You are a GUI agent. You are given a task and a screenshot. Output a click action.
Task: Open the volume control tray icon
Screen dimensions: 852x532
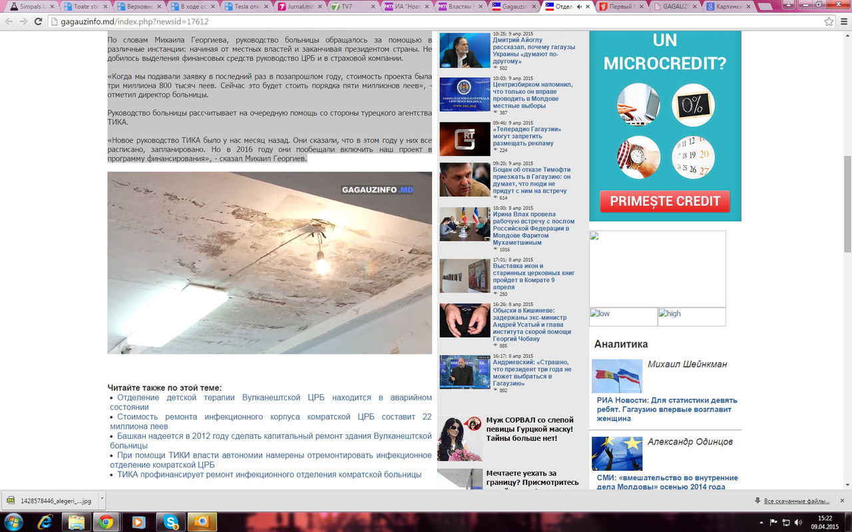(797, 522)
